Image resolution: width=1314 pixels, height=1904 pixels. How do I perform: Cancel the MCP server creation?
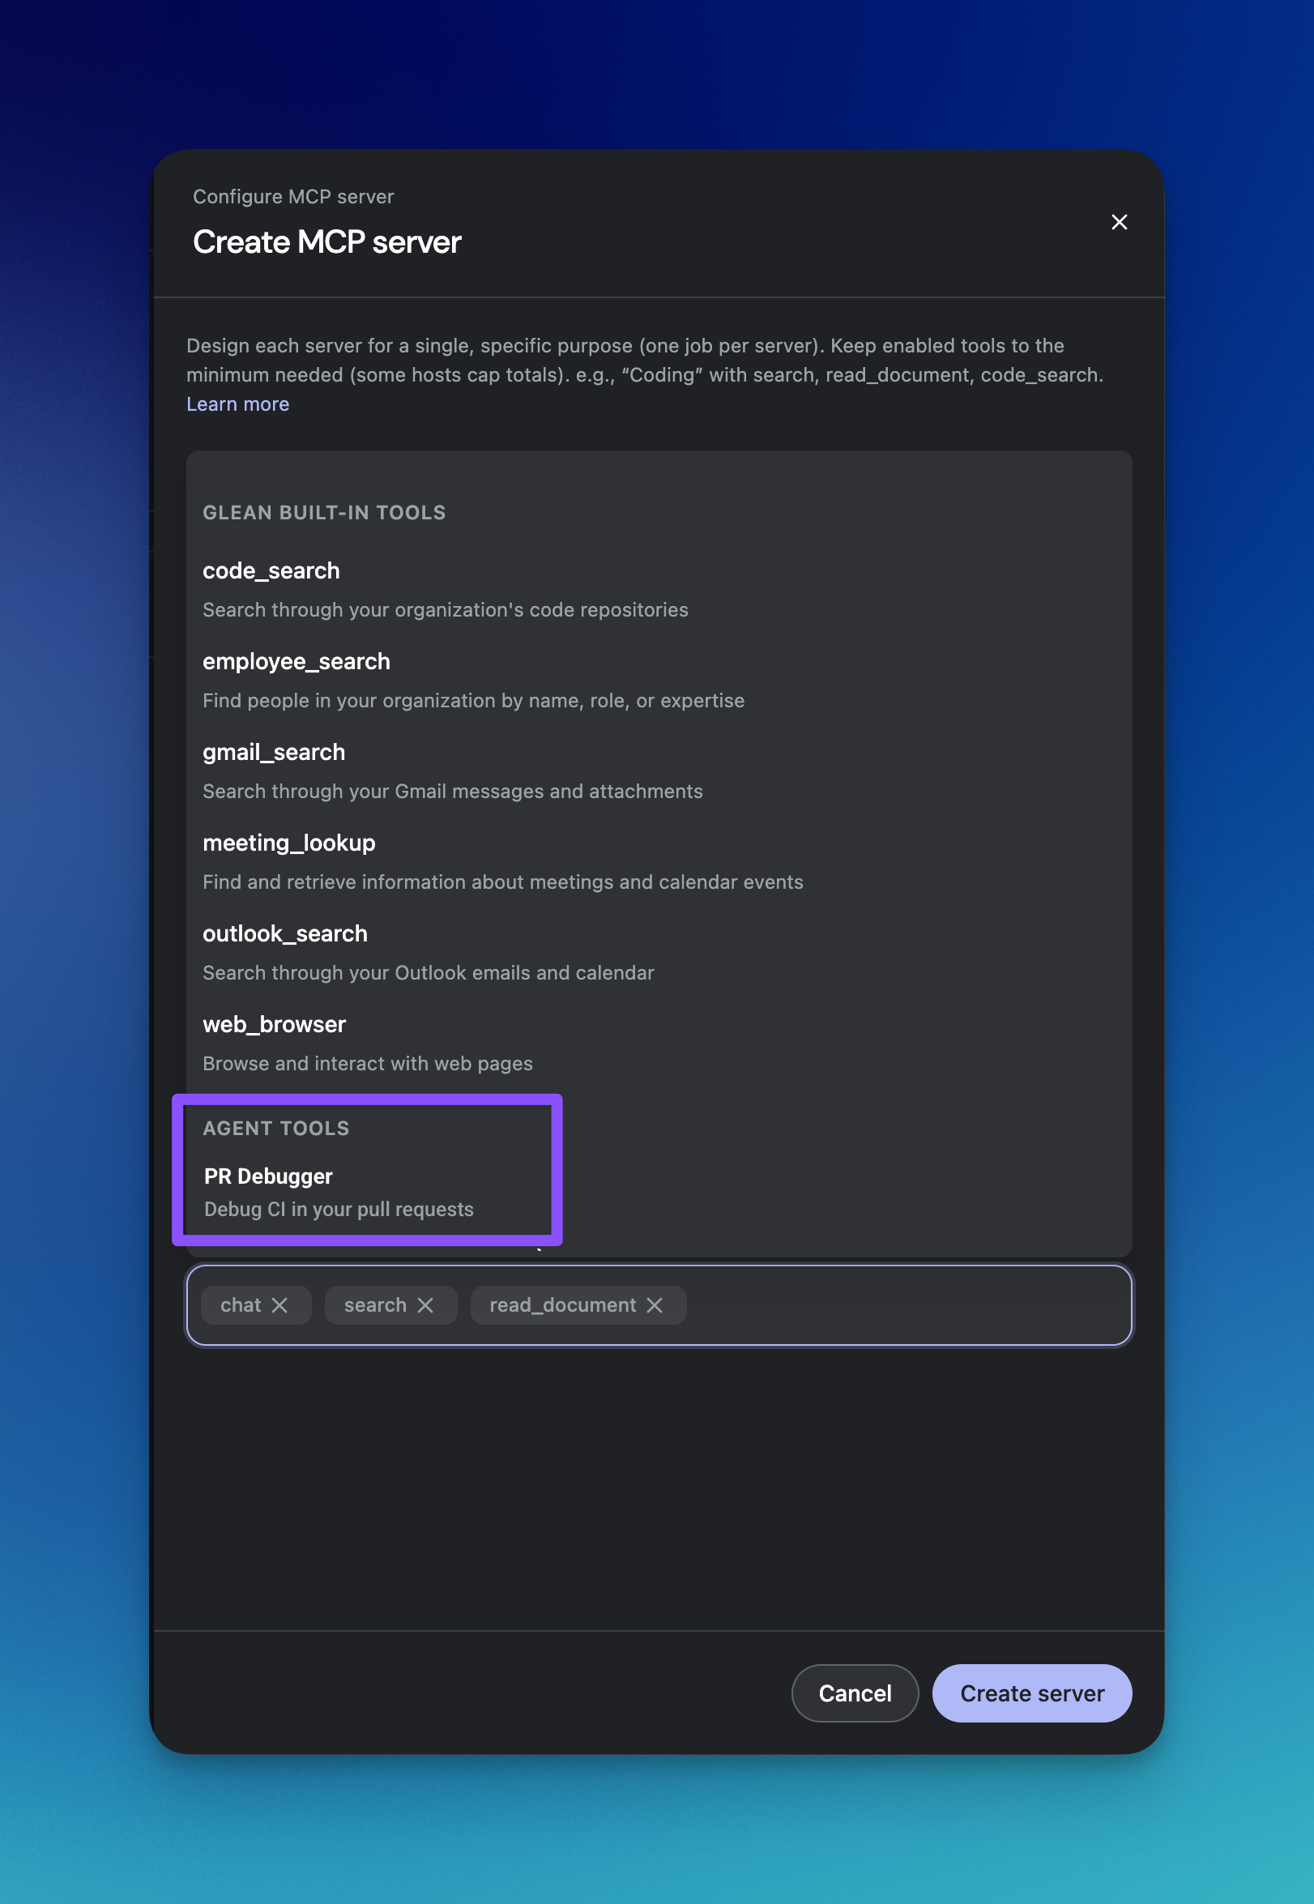tap(855, 1693)
